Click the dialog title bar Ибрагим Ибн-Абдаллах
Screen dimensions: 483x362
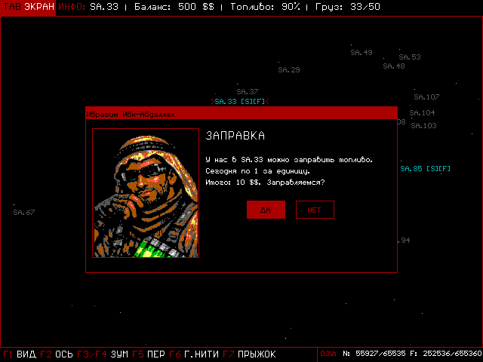(x=241, y=113)
